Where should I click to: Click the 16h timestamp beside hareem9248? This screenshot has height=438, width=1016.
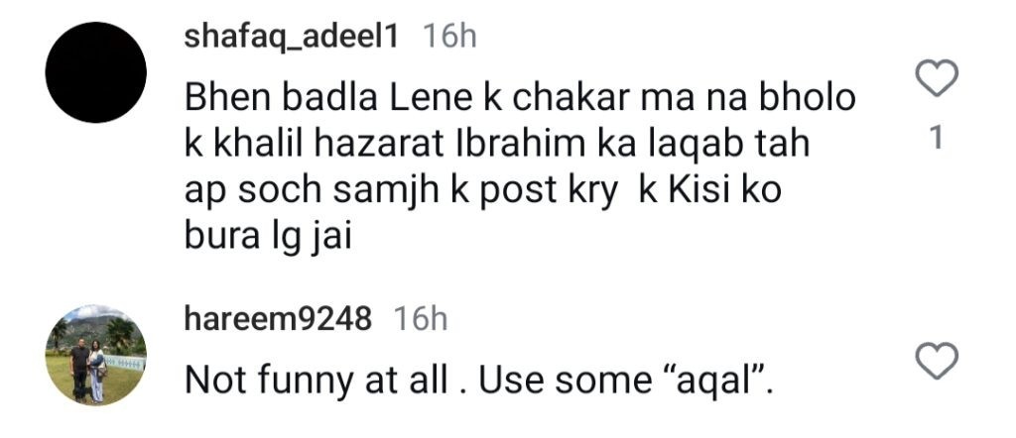(421, 319)
